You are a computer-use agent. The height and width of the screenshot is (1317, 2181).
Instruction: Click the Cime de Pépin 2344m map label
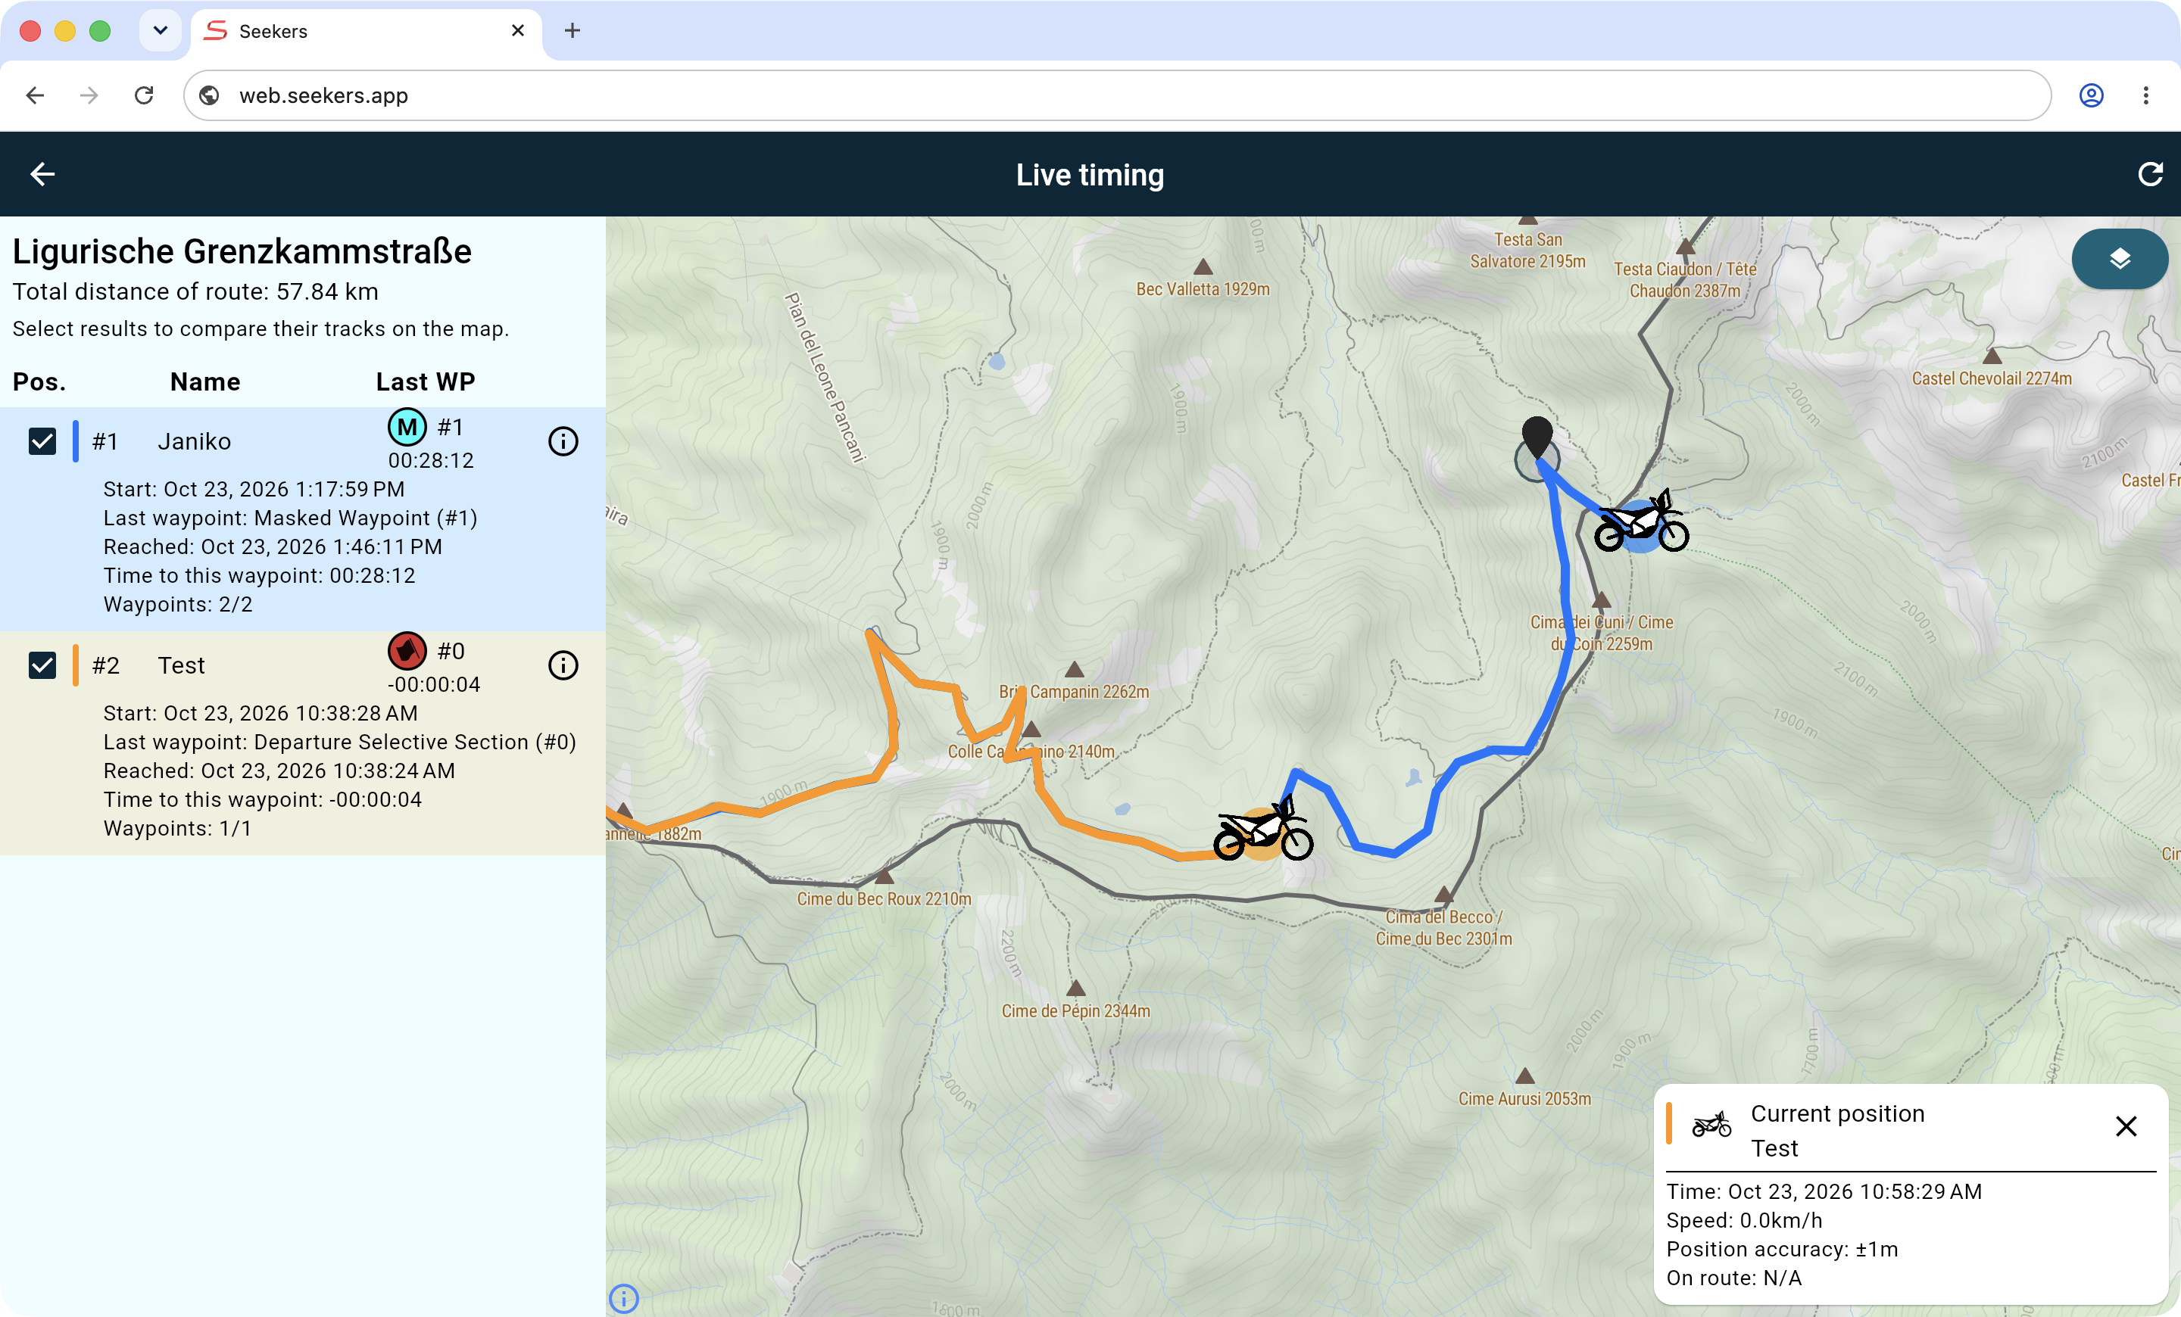click(1076, 1011)
